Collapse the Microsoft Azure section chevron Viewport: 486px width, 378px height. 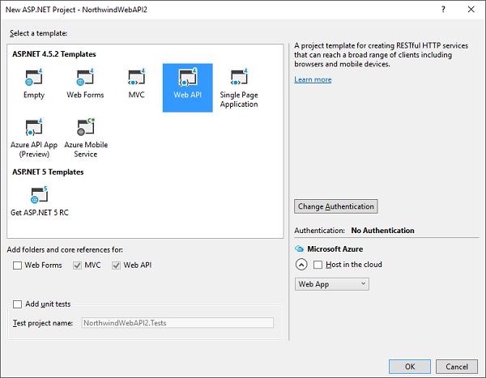(x=301, y=265)
